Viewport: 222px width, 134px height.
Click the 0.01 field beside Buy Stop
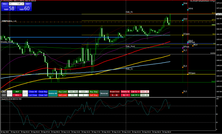coord(84,92)
